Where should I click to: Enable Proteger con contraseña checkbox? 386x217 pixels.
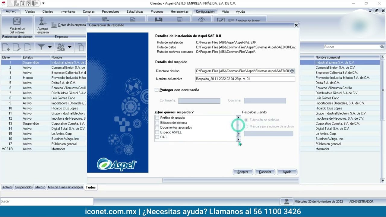[157, 90]
